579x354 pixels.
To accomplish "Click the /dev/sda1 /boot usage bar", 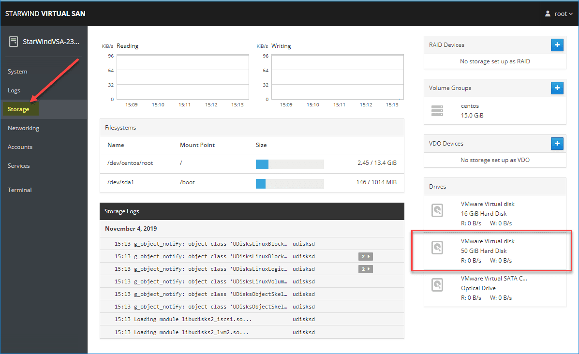I will [x=290, y=183].
